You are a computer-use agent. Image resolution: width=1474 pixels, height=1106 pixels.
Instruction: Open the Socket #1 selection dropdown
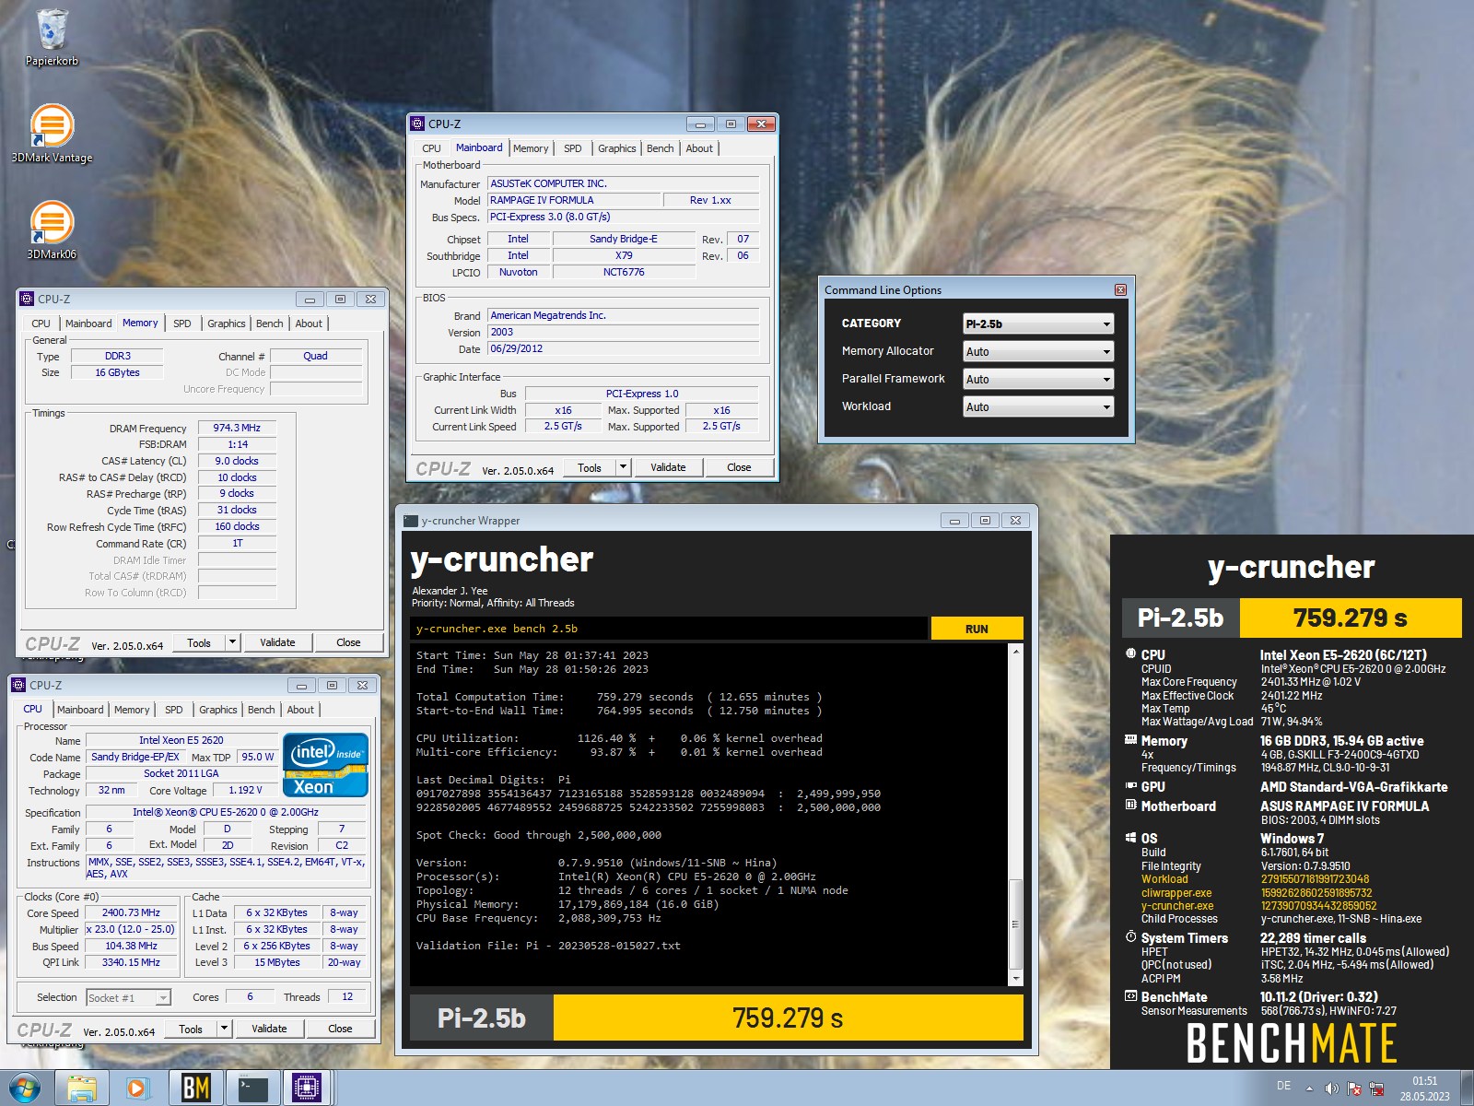[129, 997]
